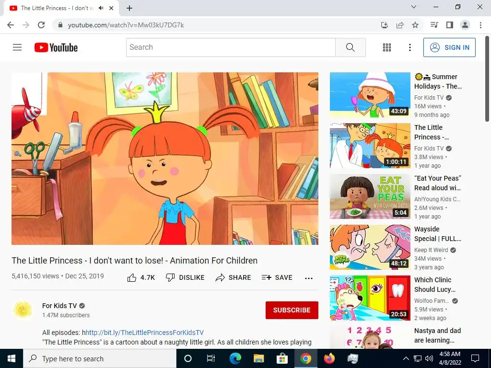Open Wayside Special video thumbnail

pos(370,247)
